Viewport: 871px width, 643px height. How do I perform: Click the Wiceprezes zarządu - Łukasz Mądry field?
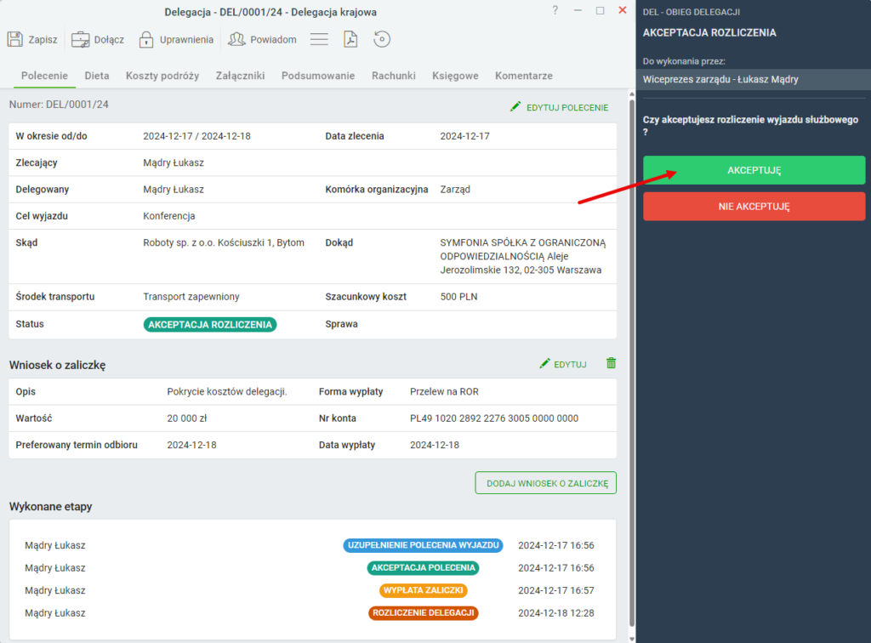(754, 79)
